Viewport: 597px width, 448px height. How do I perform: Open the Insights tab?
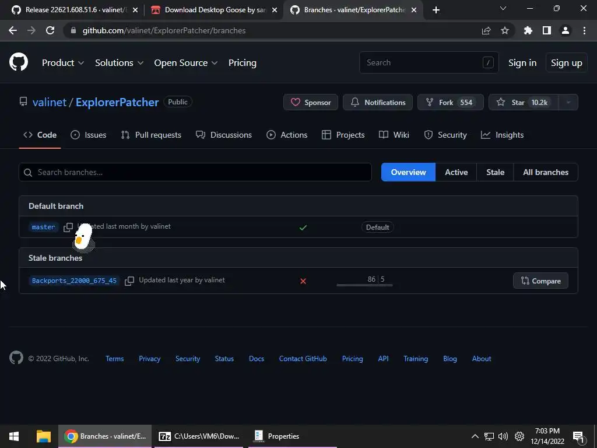[x=502, y=135]
